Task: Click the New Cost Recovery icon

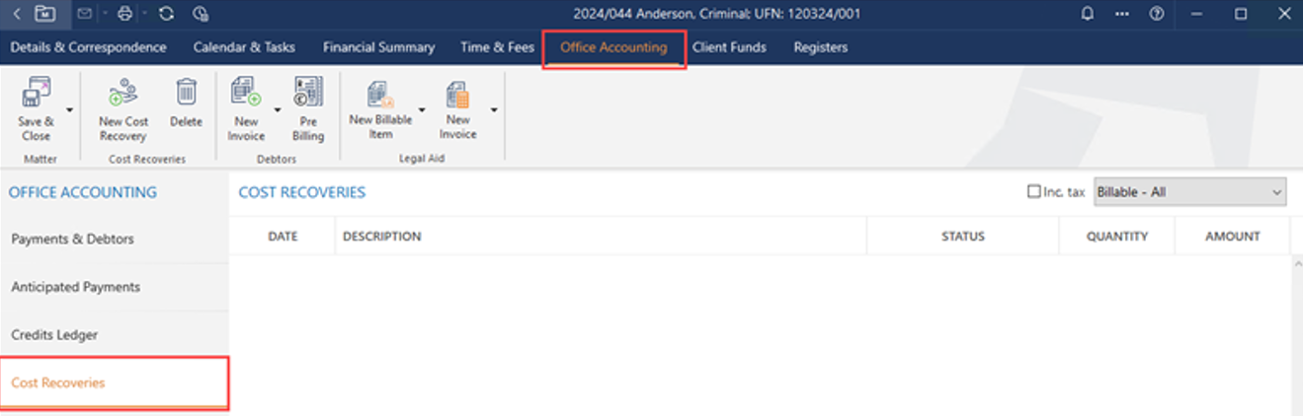Action: click(x=123, y=95)
